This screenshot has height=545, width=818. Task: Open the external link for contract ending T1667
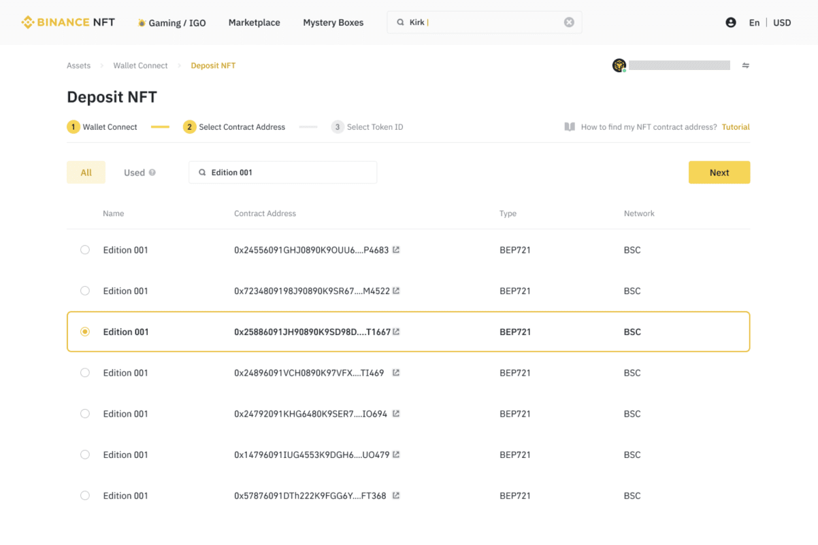pos(396,332)
